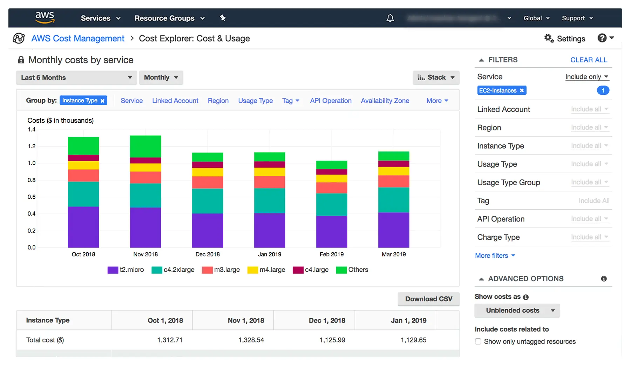The image size is (631, 366).
Task: Open the notifications bell
Action: (x=390, y=18)
